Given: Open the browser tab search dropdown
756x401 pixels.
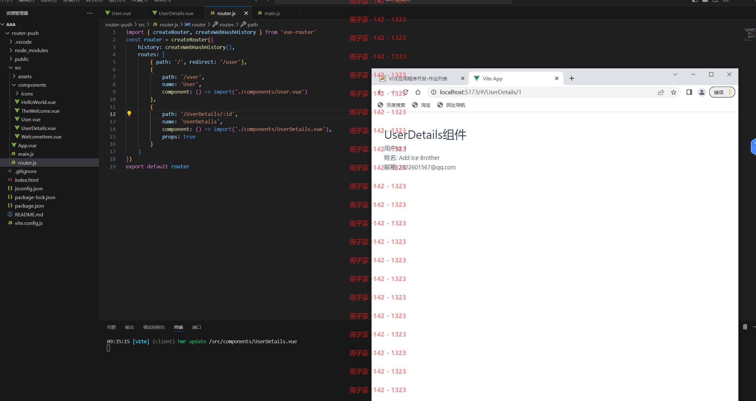Looking at the screenshot, I should click(x=675, y=74).
